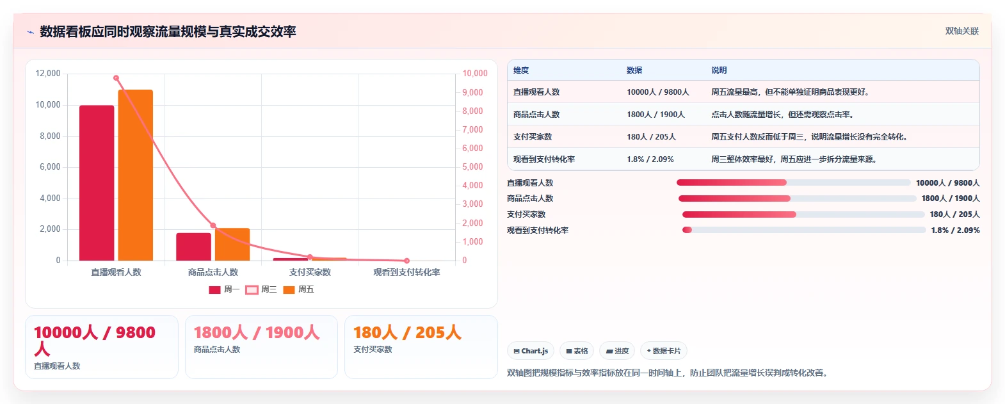Click the 支付买家数 x-axis label in the chart

(x=310, y=272)
